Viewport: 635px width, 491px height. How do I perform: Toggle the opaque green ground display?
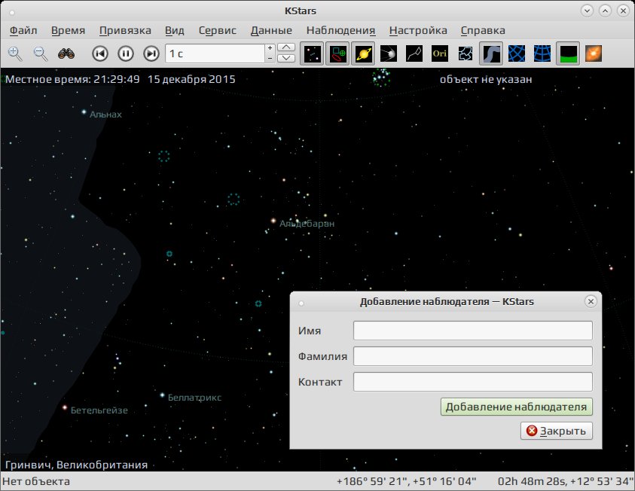[568, 53]
